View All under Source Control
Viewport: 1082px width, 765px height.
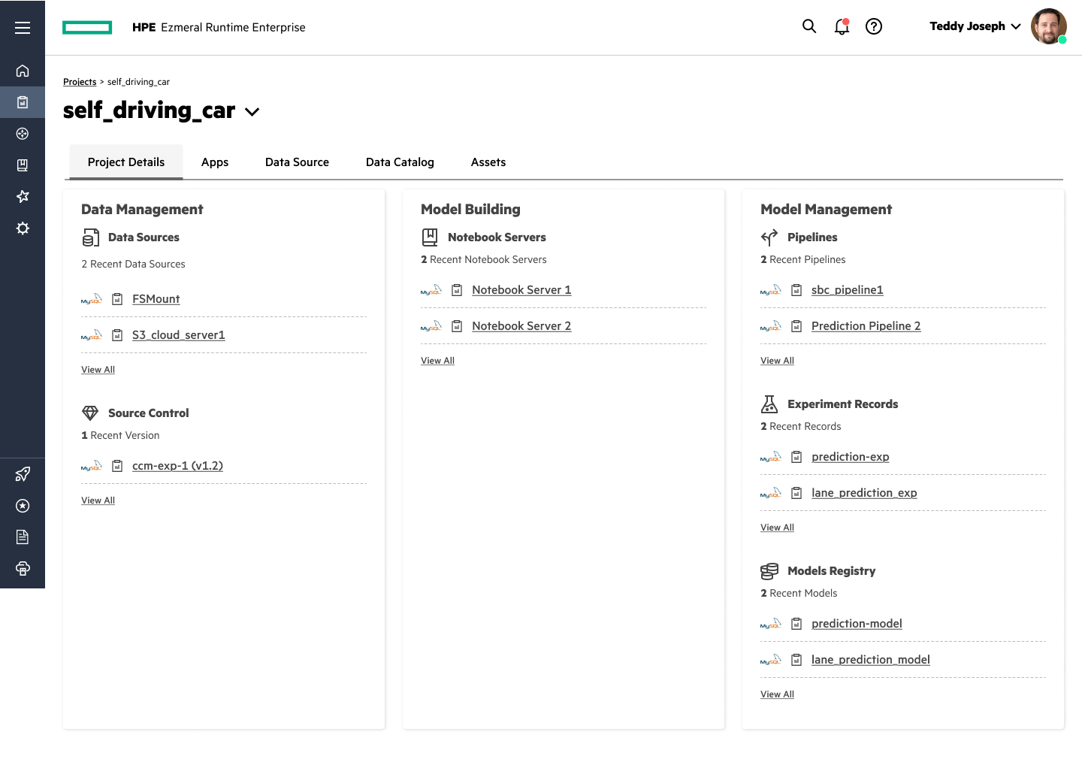pos(98,500)
